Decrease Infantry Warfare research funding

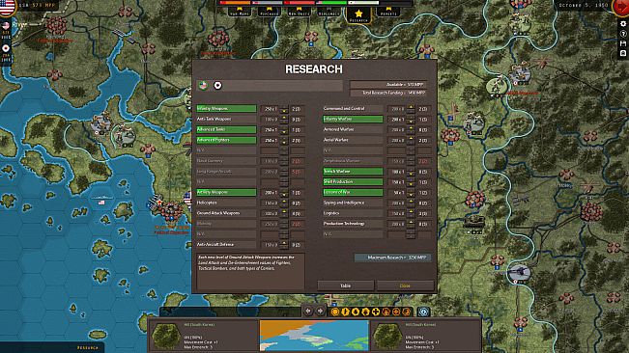[411, 122]
